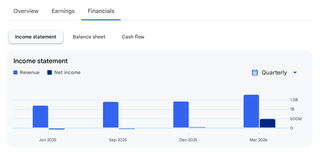Open the Overview tab
Screen dimensions: 321x153
26,11
